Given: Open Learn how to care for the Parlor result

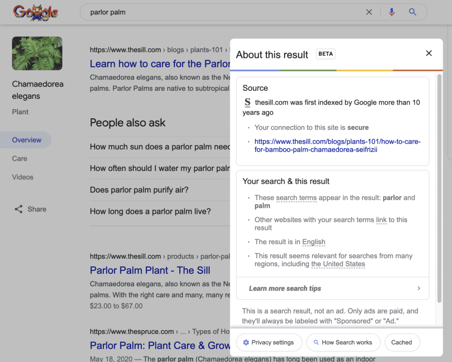Looking at the screenshot, I should [160, 63].
